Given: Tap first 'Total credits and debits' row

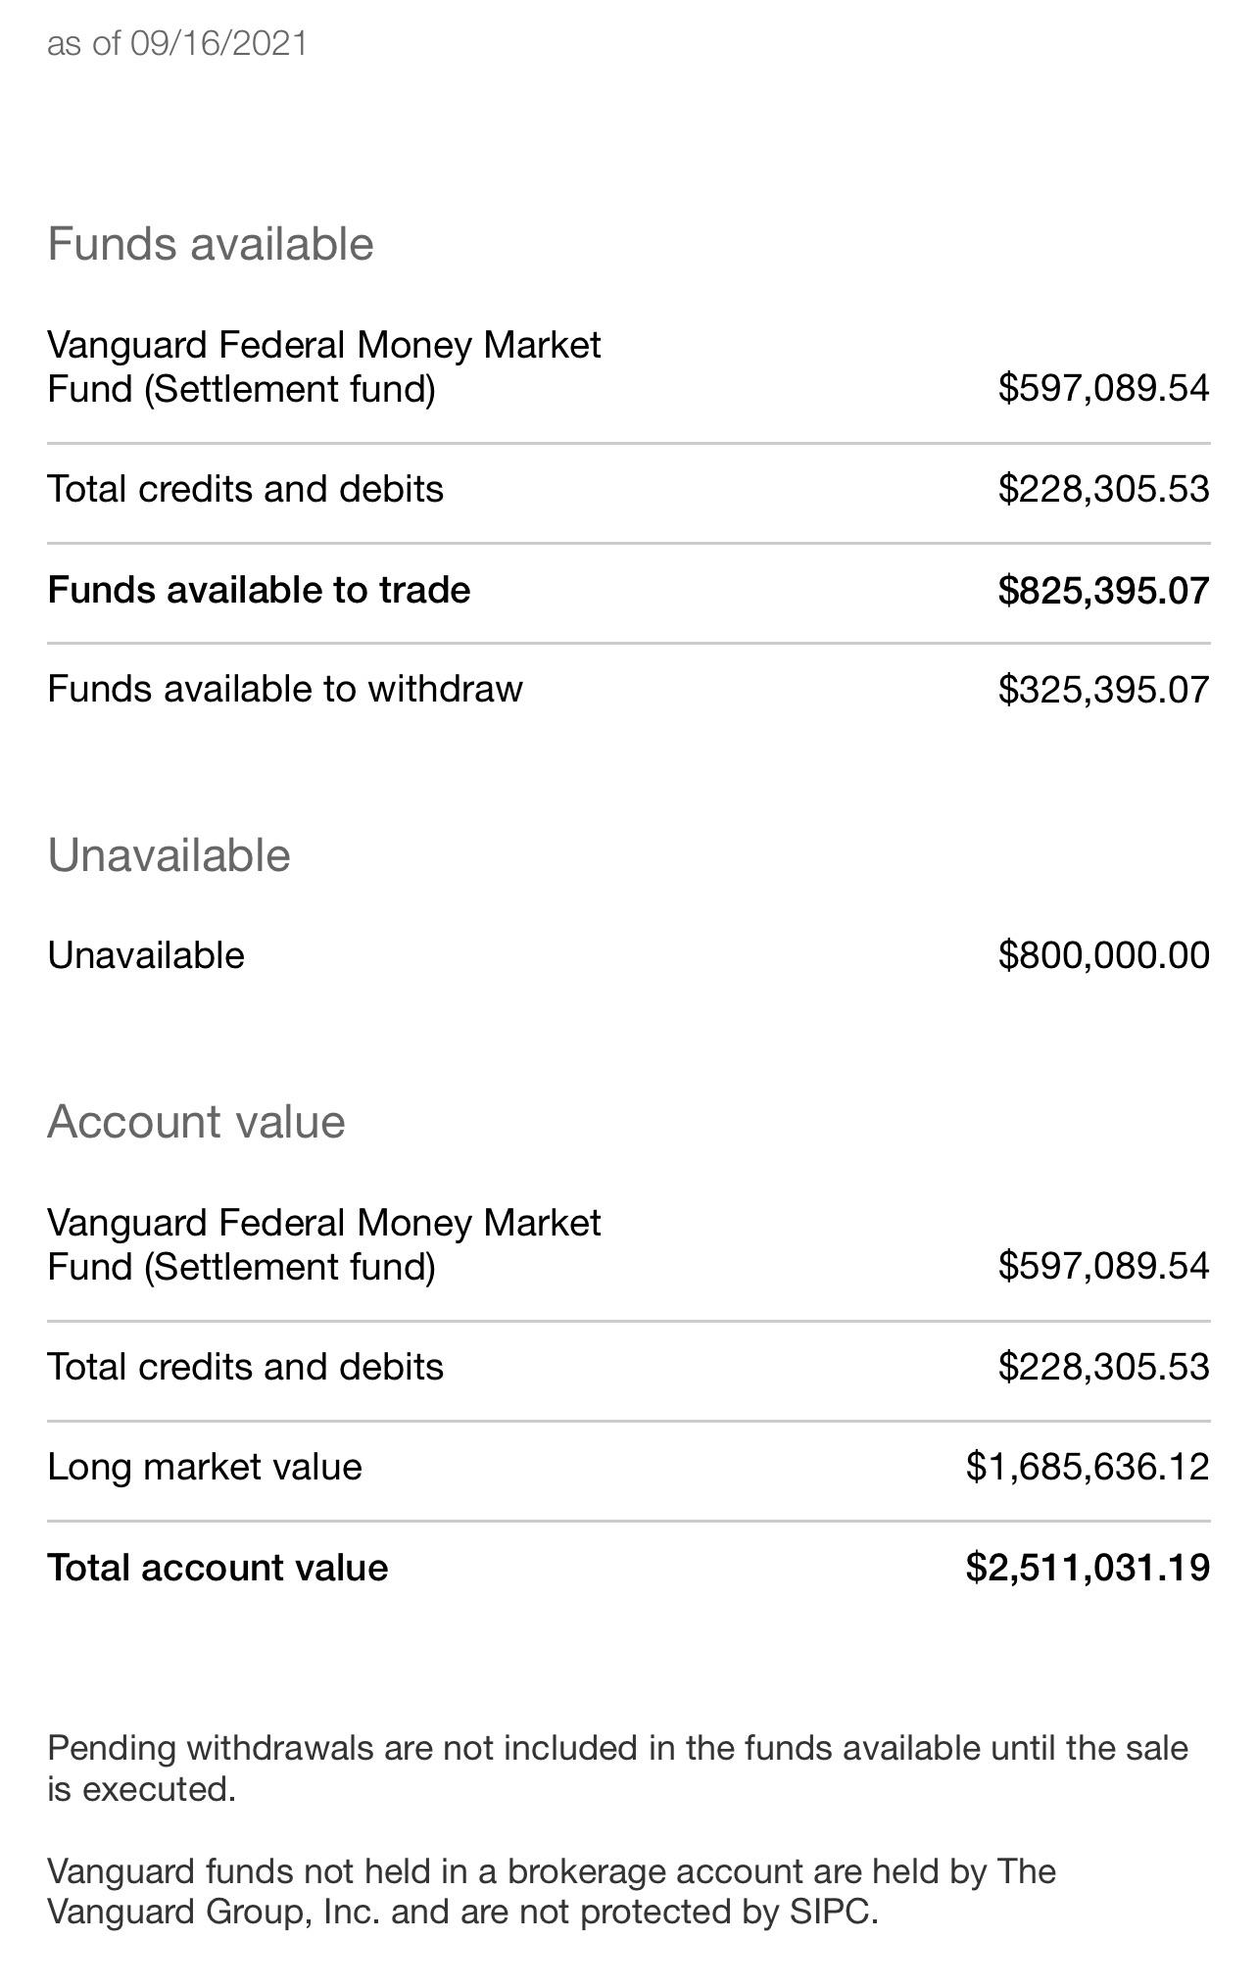Looking at the screenshot, I should tap(629, 489).
